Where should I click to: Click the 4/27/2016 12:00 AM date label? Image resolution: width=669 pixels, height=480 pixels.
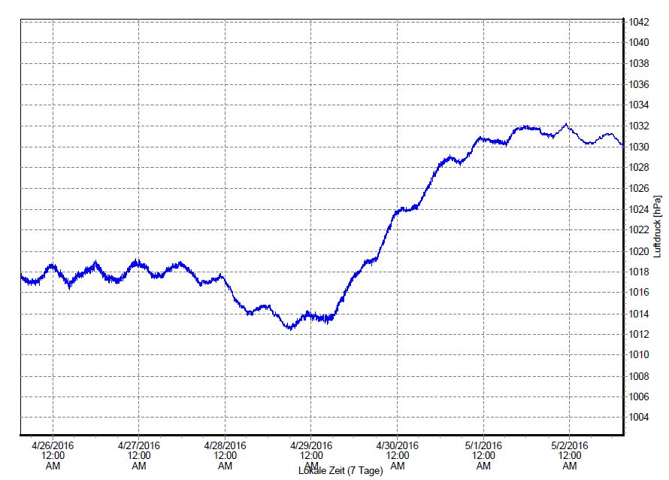[138, 454]
